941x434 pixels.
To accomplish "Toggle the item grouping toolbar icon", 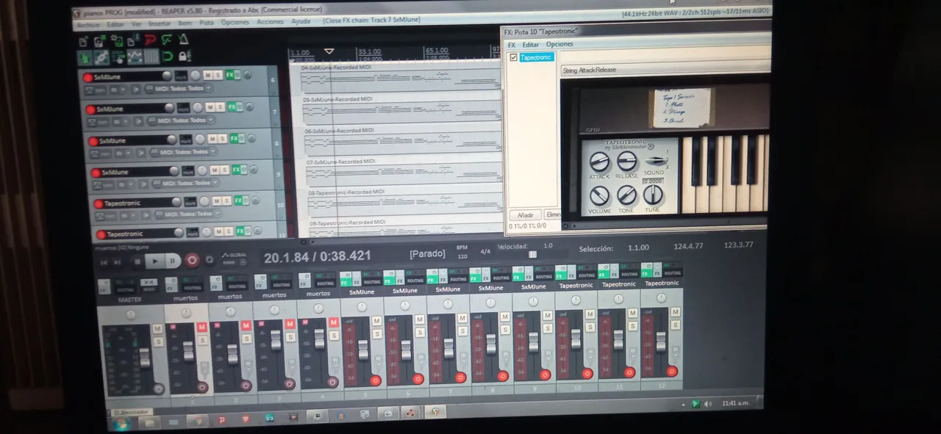I will click(x=102, y=57).
